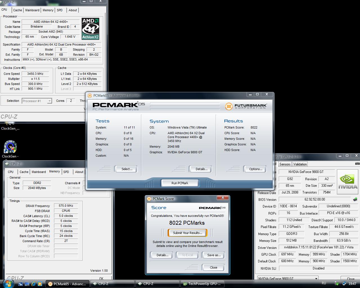Click the CAS# Latency value 5.0 clocks
The image size is (360, 288).
66,216
